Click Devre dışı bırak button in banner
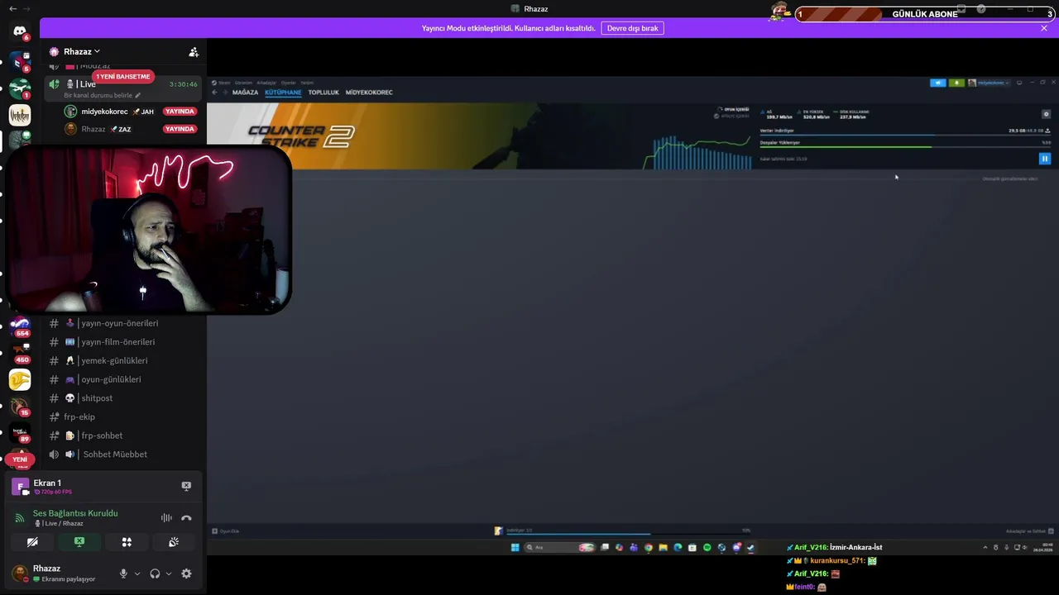Screen dimensions: 1059x595 (x=632, y=28)
